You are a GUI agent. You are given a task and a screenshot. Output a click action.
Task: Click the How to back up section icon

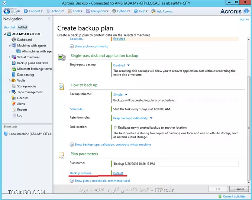click(61, 87)
